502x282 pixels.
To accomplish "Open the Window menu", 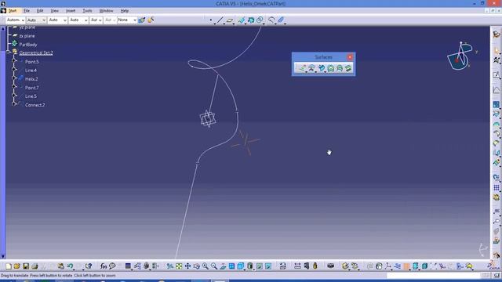I will point(107,11).
